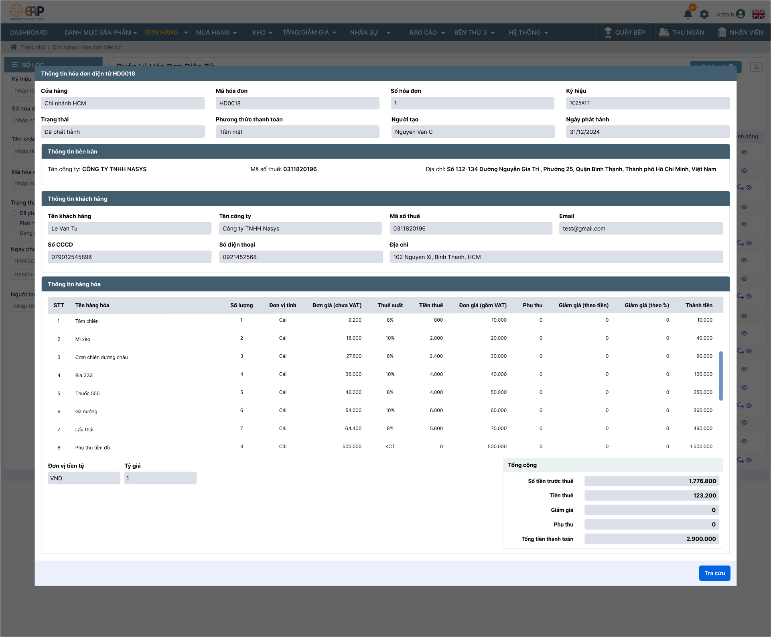Expand the NHÂN SỰ dropdown arrow
Viewport: 771px width, 637px height.
pos(388,33)
